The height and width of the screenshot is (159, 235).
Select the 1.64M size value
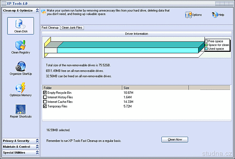128,97
